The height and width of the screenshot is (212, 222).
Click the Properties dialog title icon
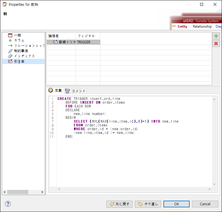[x=5, y=4]
